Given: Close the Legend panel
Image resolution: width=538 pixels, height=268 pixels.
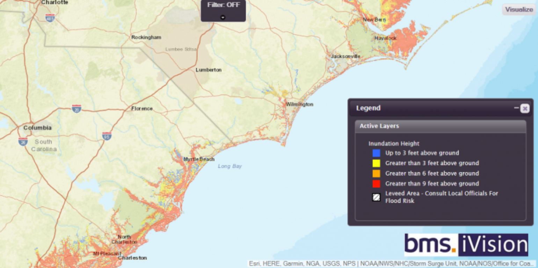Looking at the screenshot, I should click(525, 109).
